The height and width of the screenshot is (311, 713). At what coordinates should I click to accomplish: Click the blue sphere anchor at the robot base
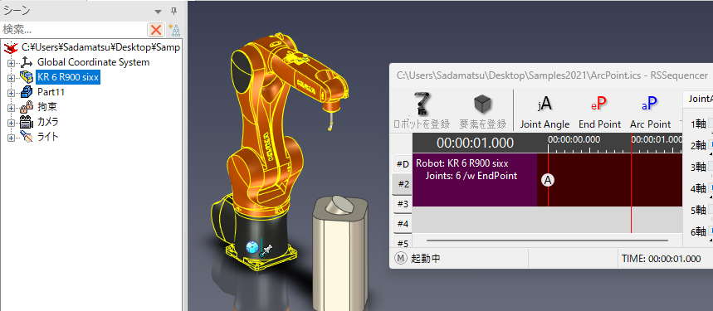click(x=252, y=247)
